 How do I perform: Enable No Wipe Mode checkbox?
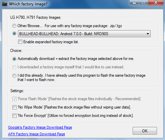[14, 108]
